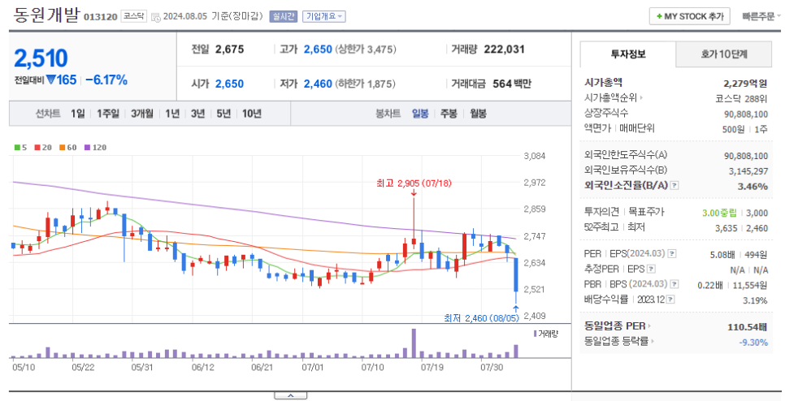Choose the 일봉 candle chart
This screenshot has width=785, height=401.
click(420, 114)
